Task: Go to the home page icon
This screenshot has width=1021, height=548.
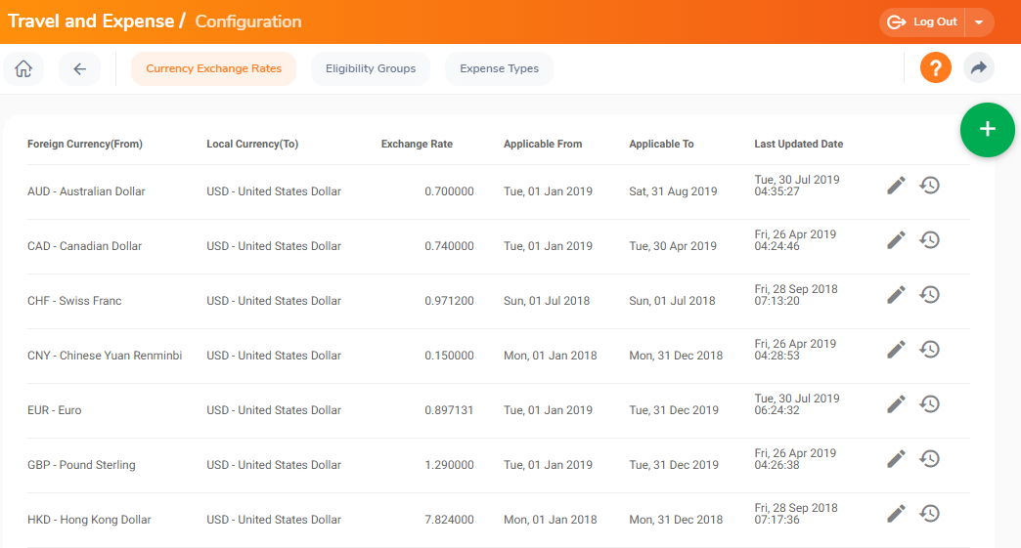Action: 23,68
